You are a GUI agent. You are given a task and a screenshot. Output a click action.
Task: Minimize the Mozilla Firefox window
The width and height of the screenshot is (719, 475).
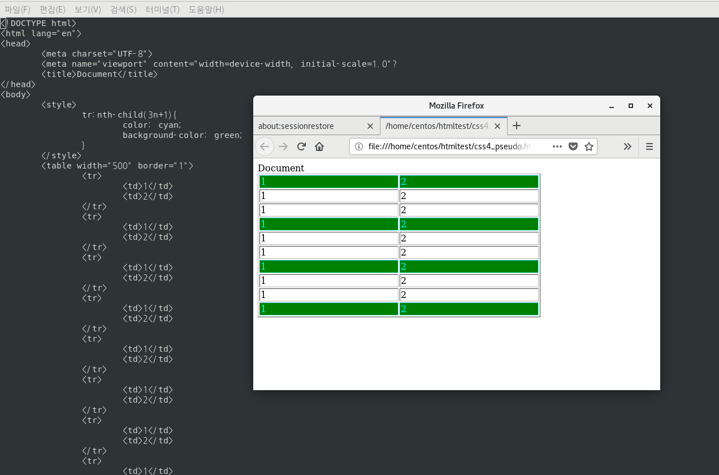point(612,106)
